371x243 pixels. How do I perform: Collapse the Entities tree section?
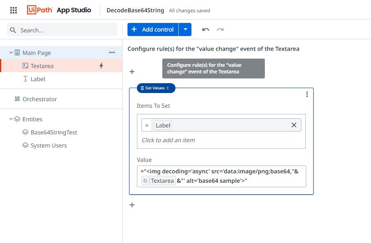point(11,119)
